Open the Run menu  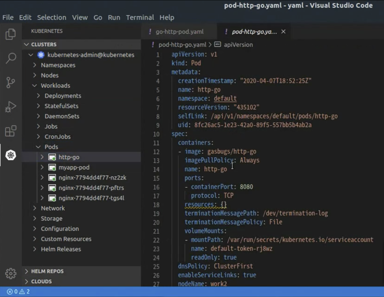coord(114,17)
